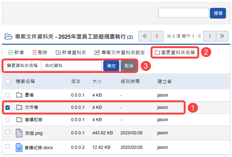Sort by 檔案名稱 column header

pyautogui.click(x=25, y=81)
